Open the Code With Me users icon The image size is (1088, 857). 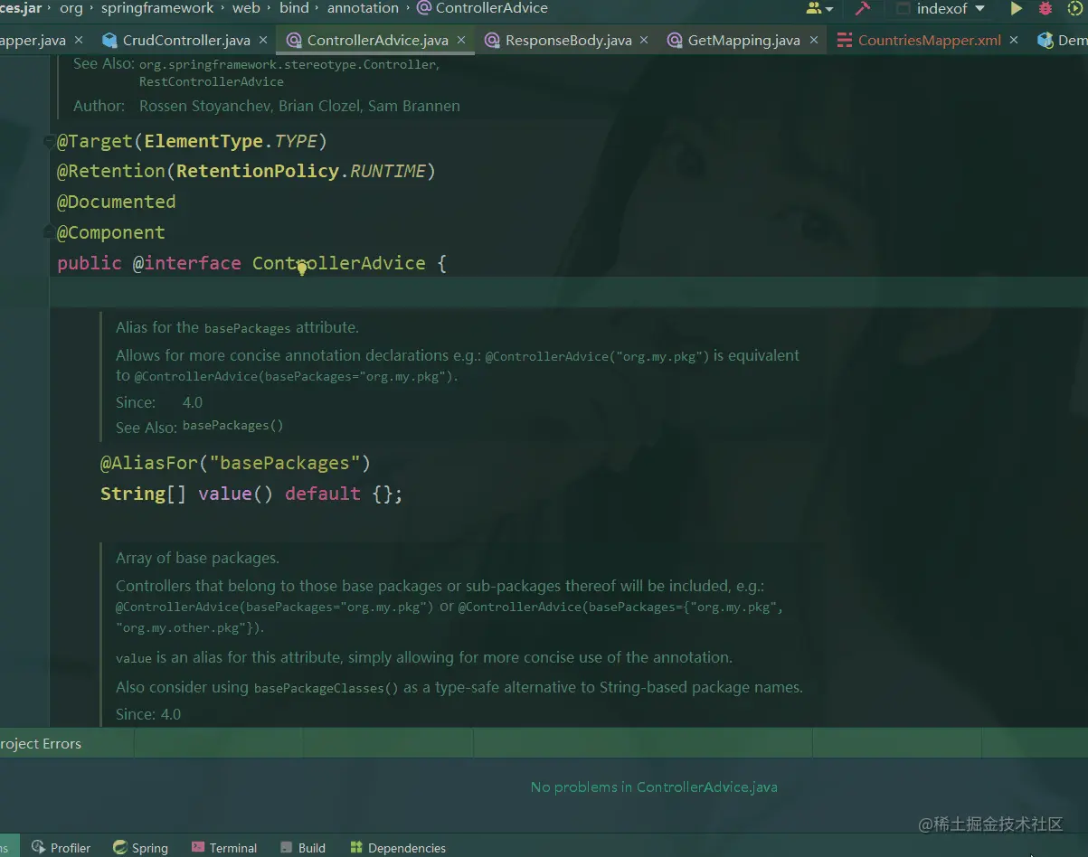point(818,8)
